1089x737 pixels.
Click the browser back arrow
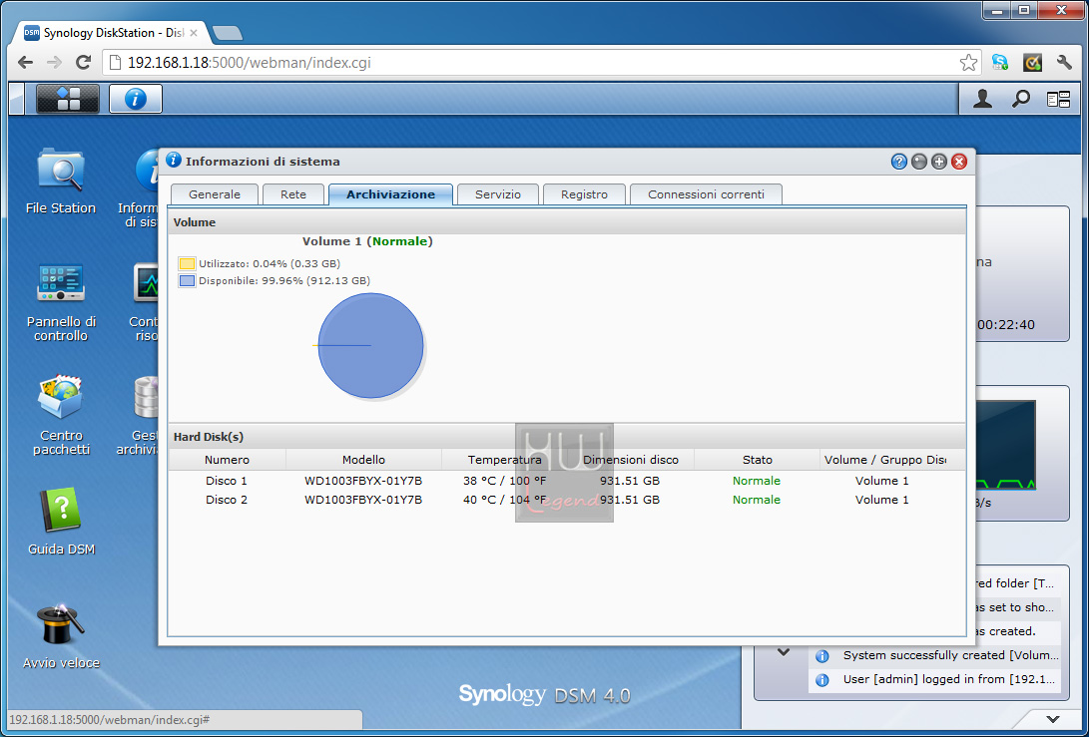(x=26, y=63)
